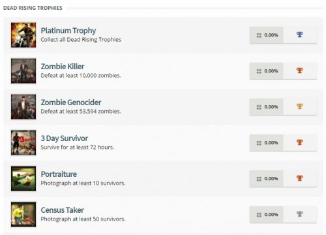This screenshot has height=235, width=326.
Task: Click the Zombie Genocider thumbnail image
Action: [x=23, y=106]
